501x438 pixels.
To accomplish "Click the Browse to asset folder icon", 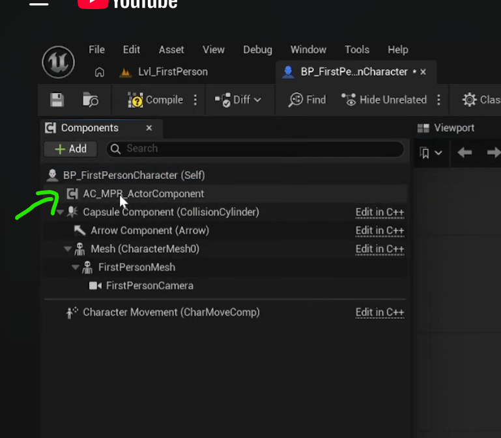I will (x=91, y=100).
